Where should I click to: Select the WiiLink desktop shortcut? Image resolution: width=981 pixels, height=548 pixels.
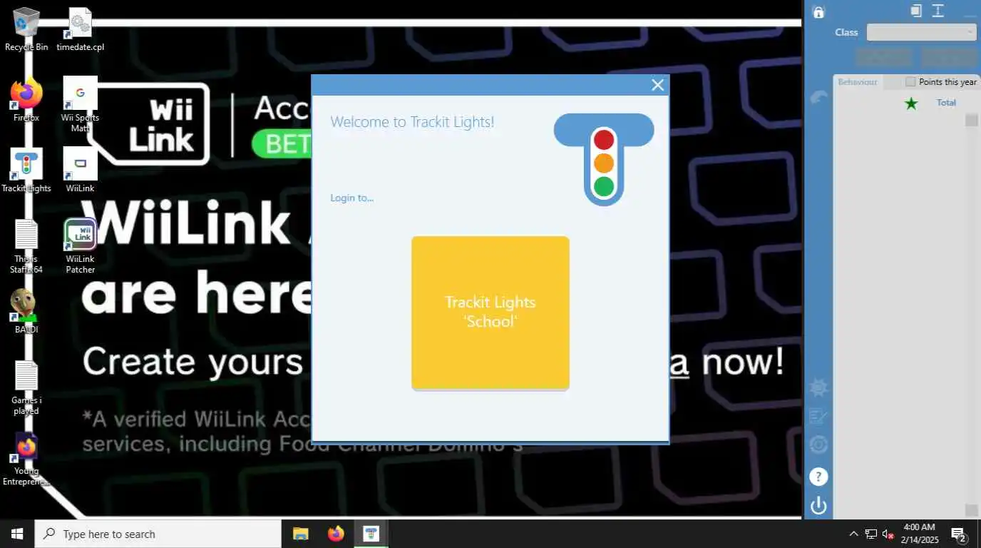[81, 171]
